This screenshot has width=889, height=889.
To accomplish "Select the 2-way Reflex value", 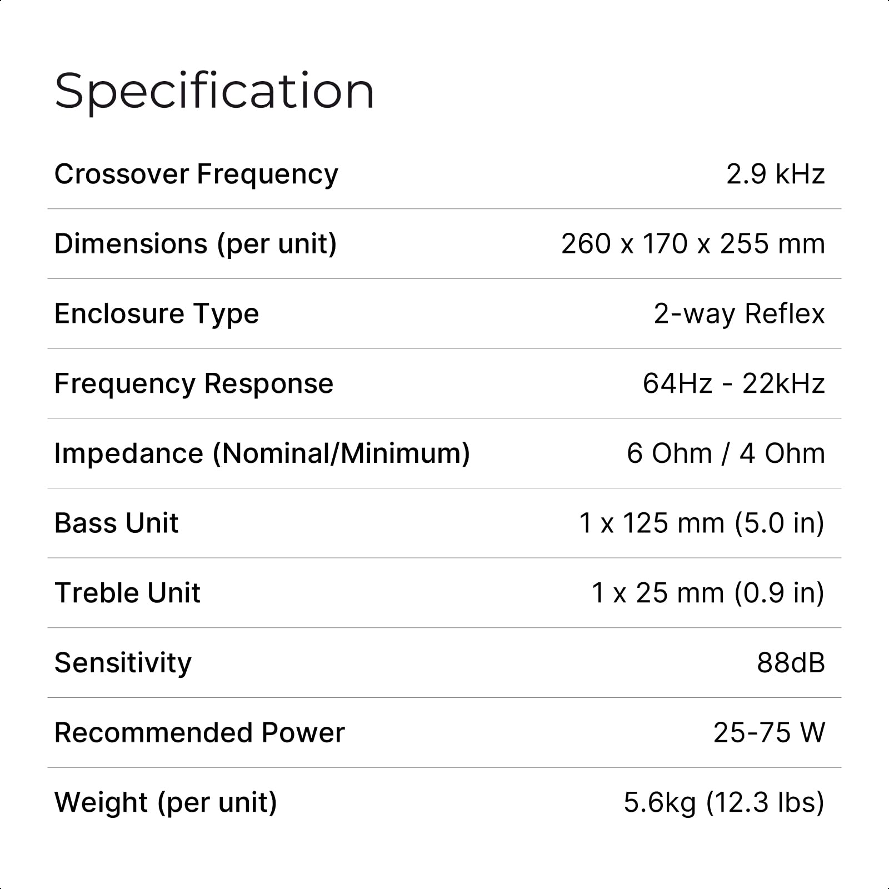I will pos(739,314).
